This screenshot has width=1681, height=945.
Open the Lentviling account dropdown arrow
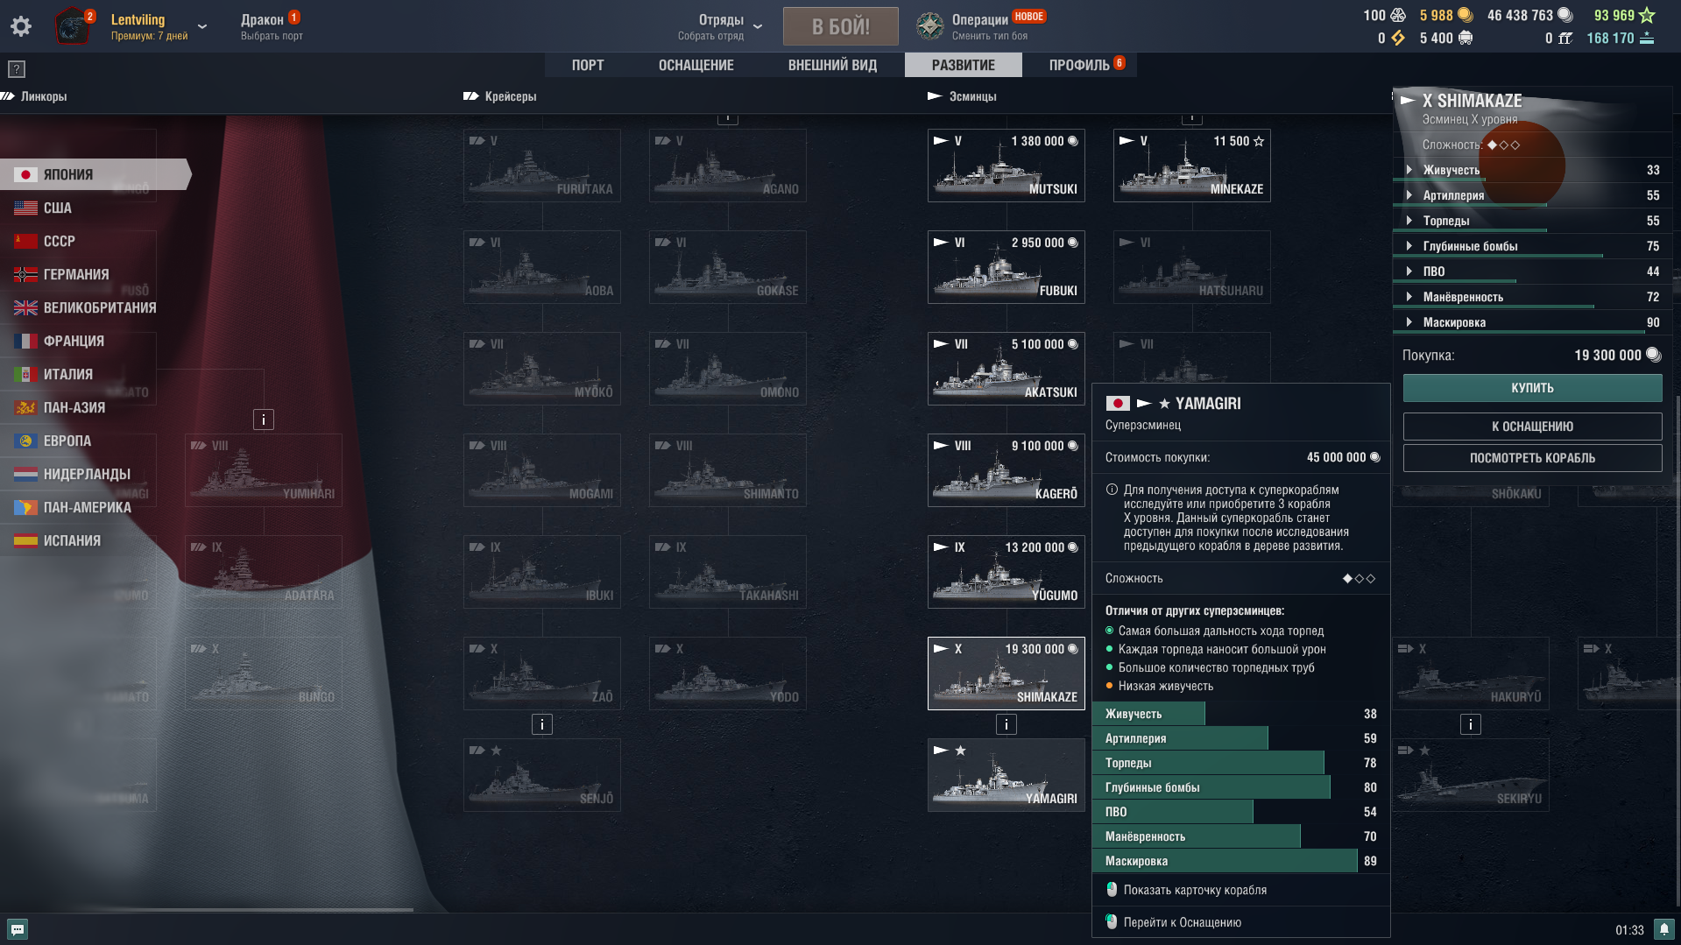[202, 26]
